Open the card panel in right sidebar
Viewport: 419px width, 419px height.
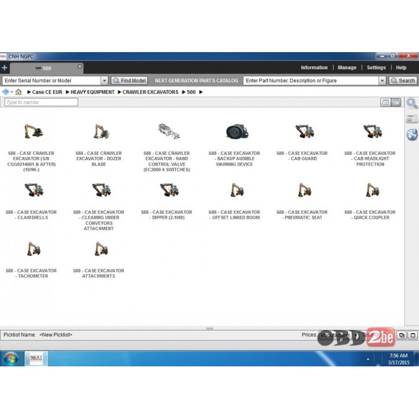coord(412,119)
